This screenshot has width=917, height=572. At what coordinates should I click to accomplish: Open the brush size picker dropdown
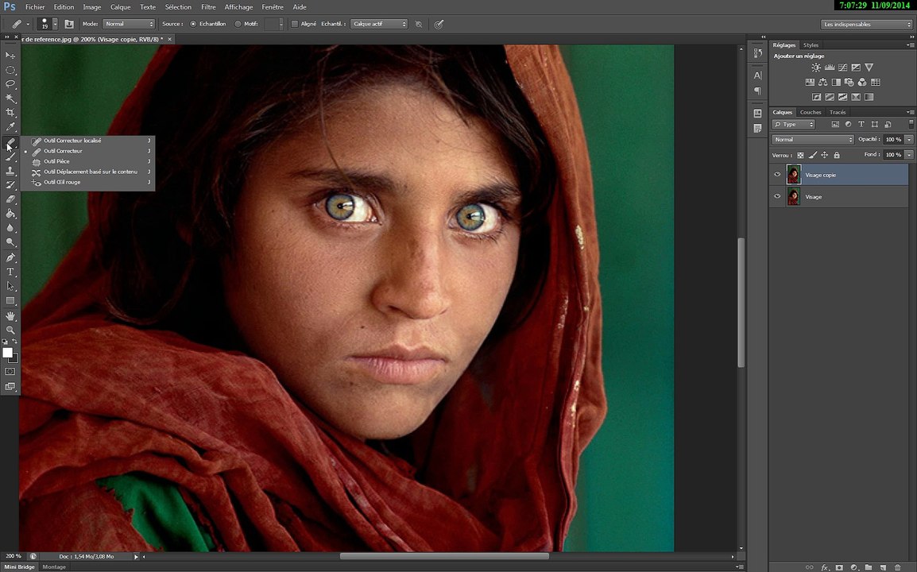[55, 24]
